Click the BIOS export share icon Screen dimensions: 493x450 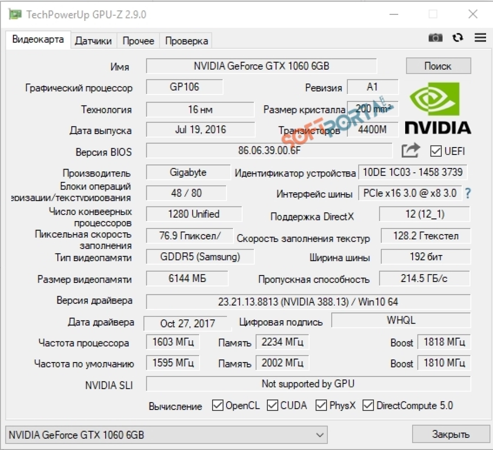[x=410, y=150]
